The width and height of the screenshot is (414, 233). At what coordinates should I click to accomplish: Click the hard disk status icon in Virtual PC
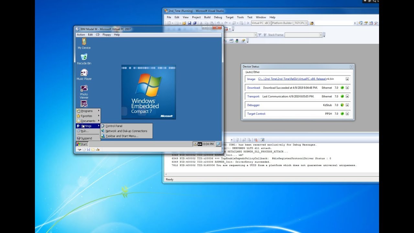[79, 150]
